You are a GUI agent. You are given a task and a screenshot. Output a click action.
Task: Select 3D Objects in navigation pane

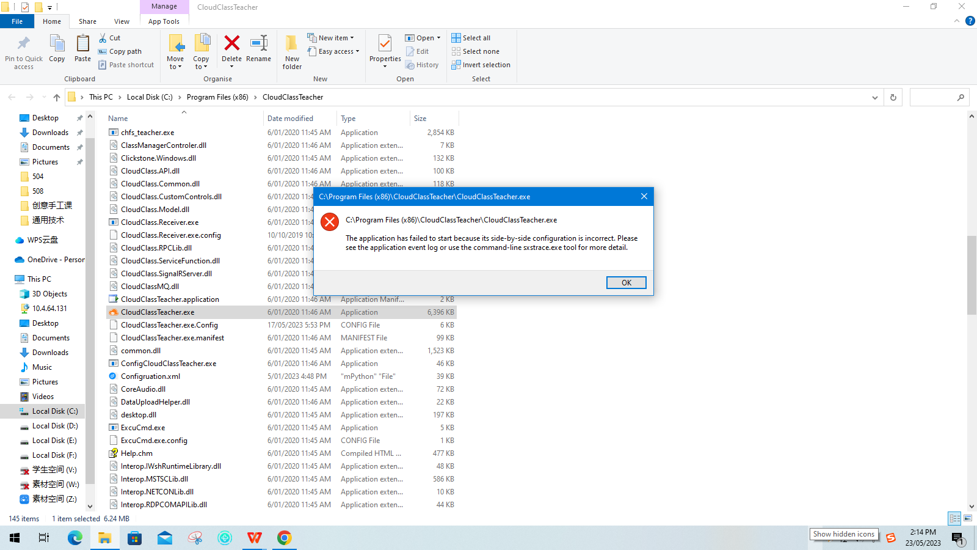tap(49, 294)
